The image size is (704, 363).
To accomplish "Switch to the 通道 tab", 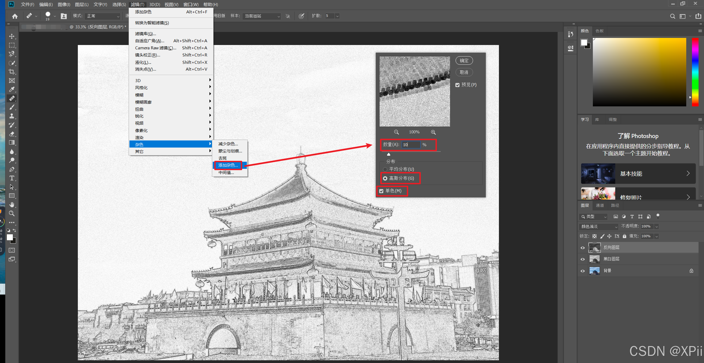I will point(600,206).
